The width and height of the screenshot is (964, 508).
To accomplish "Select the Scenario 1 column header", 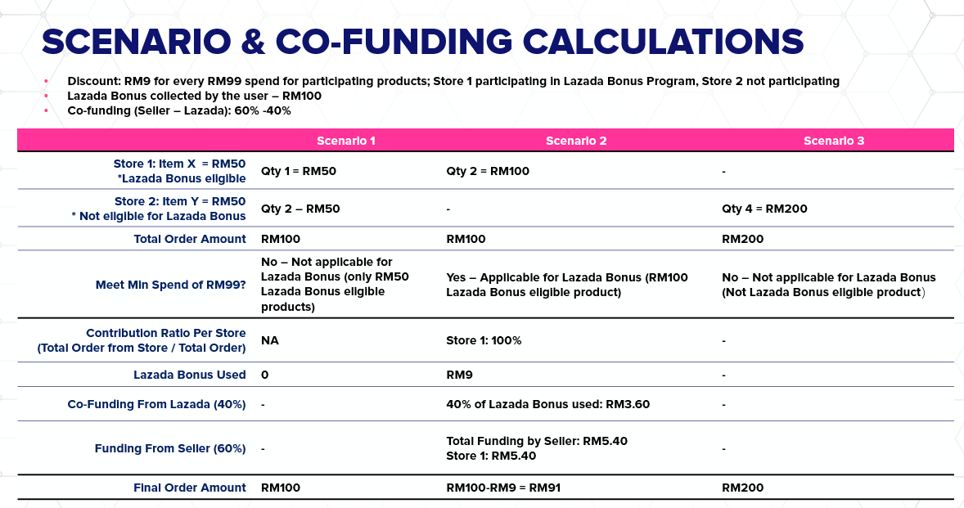I will coord(346,141).
